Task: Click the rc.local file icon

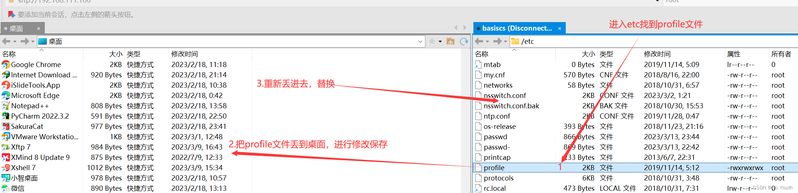Action: pyautogui.click(x=478, y=188)
